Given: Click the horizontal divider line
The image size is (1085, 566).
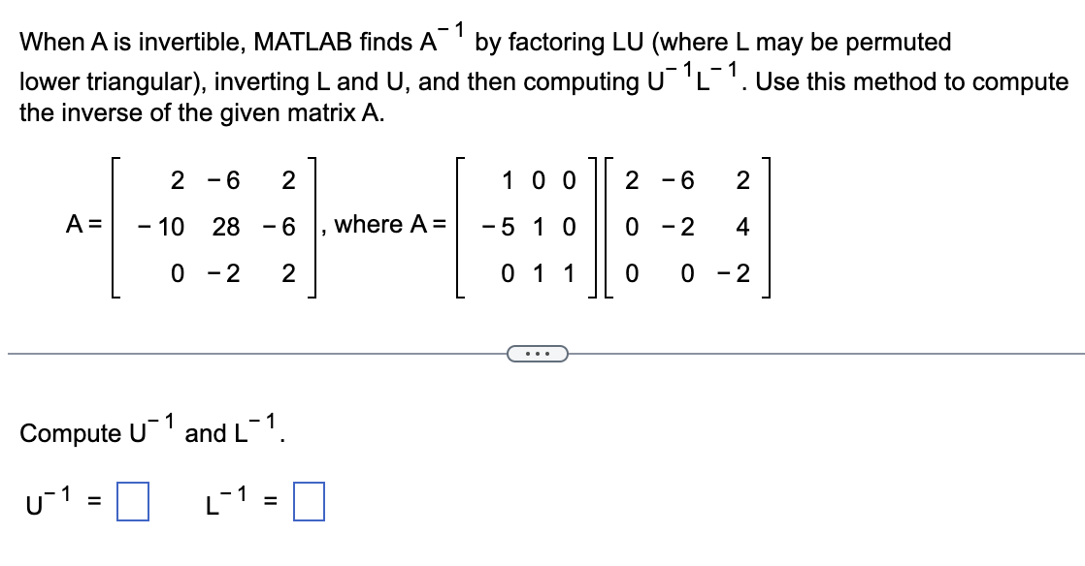Looking at the screenshot, I should [243, 356].
